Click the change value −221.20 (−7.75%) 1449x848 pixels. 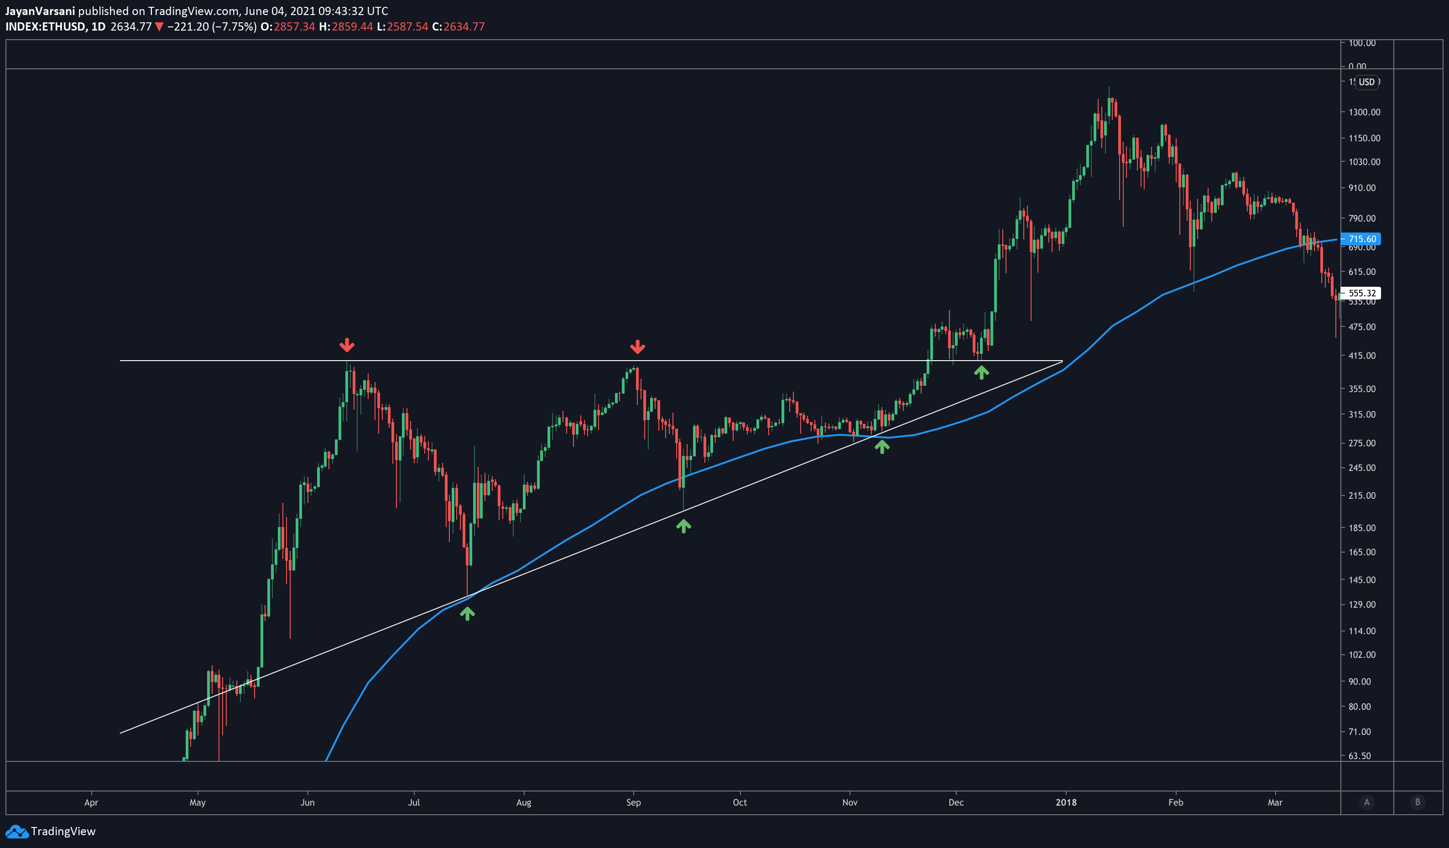[212, 26]
